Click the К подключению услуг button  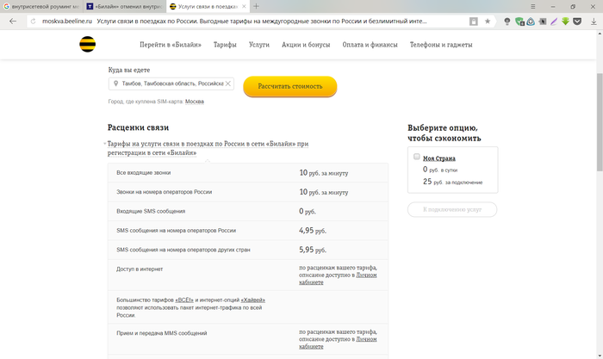(452, 209)
